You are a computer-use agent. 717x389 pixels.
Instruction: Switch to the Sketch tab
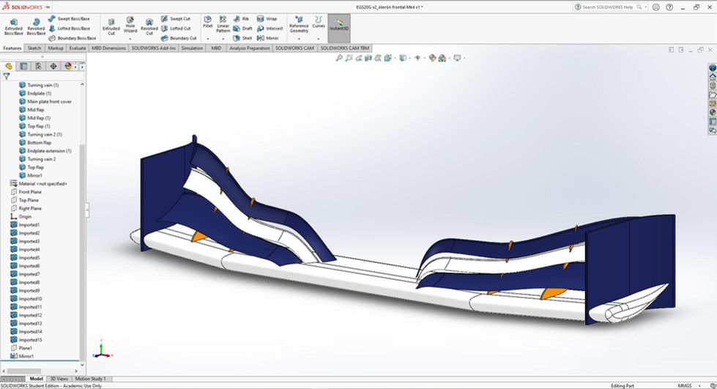click(34, 48)
